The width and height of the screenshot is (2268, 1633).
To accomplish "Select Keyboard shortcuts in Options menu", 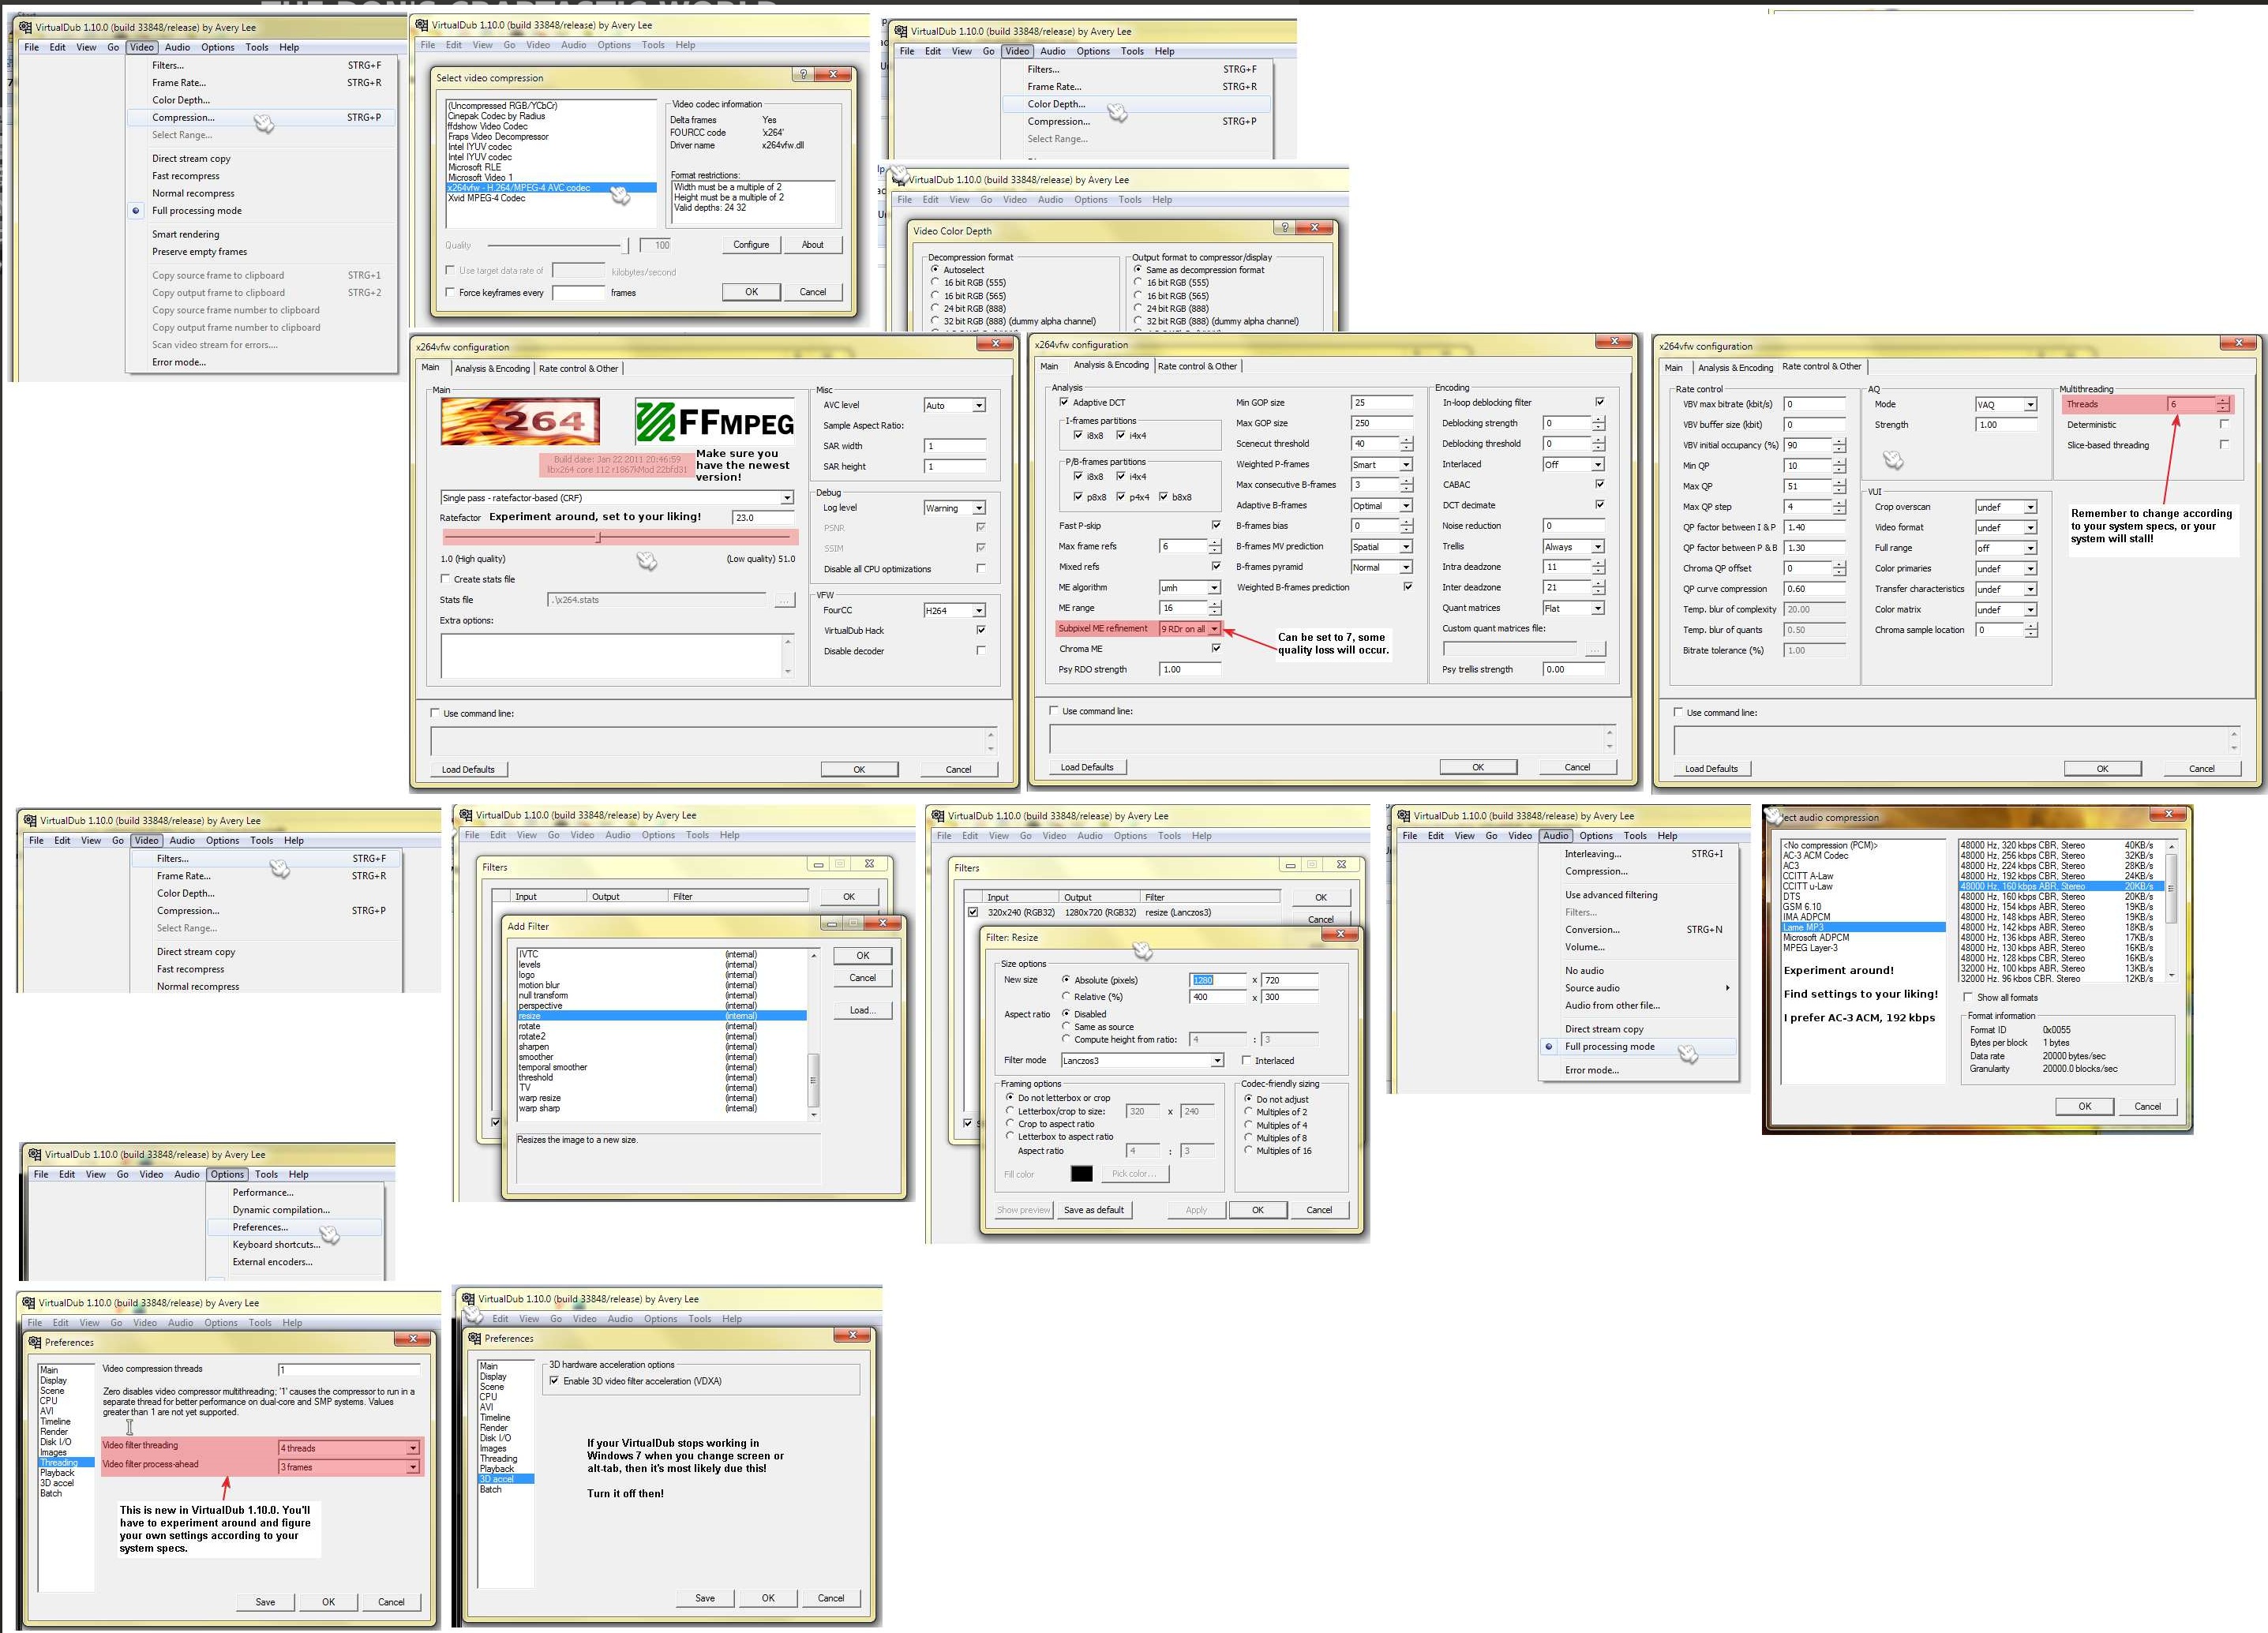I will coord(277,1245).
